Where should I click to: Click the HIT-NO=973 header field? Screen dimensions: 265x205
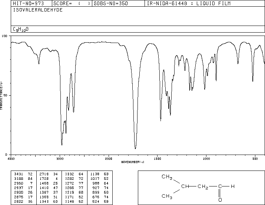tap(32, 3)
